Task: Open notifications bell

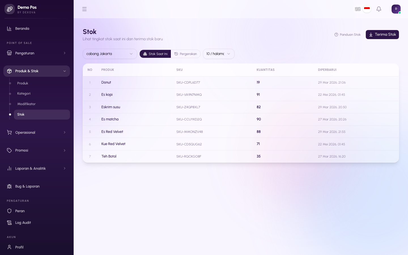Action: 379,9
